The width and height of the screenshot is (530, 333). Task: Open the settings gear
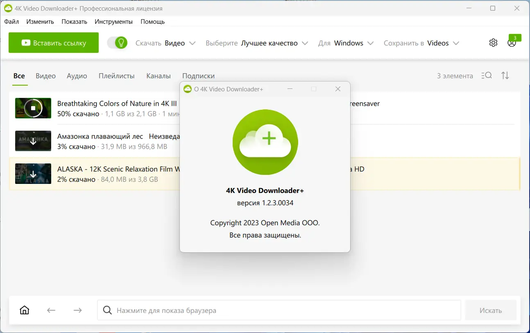[x=493, y=42]
